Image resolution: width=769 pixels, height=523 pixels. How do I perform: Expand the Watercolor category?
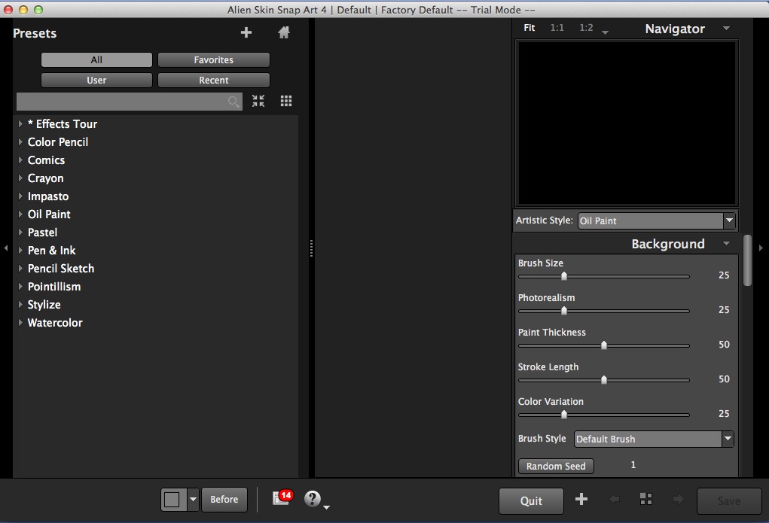20,323
